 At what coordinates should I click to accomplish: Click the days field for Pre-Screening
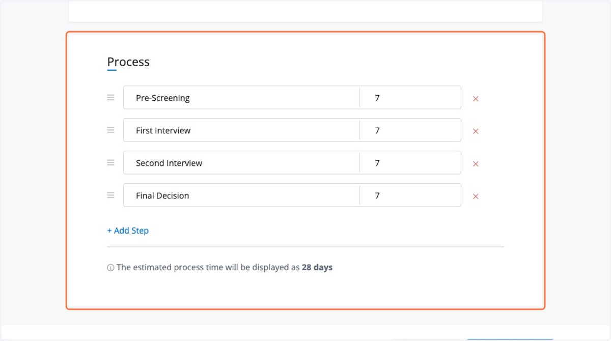click(410, 98)
